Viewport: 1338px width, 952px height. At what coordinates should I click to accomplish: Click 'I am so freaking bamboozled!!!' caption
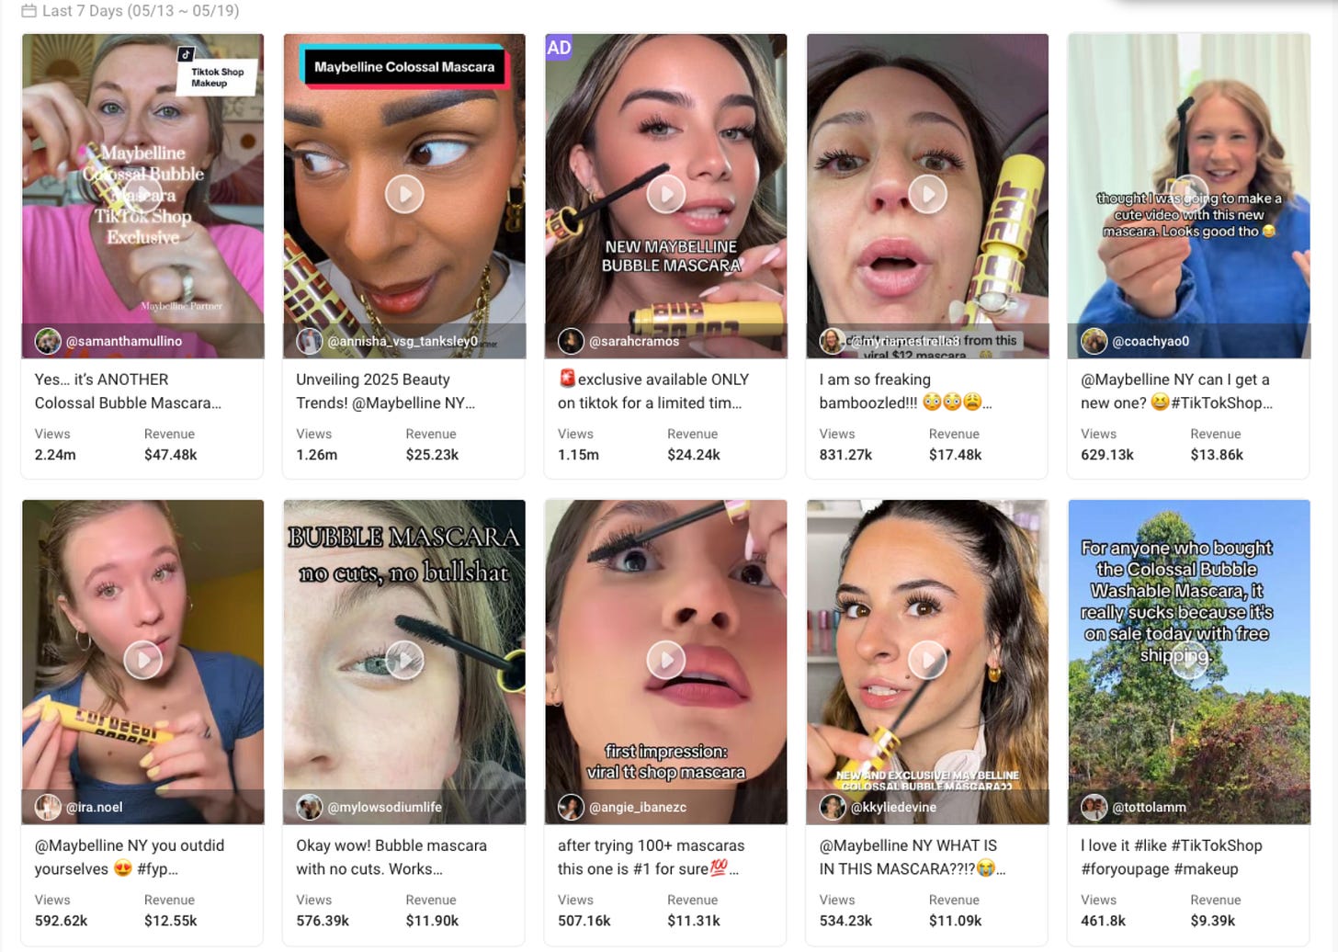pyautogui.click(x=905, y=391)
